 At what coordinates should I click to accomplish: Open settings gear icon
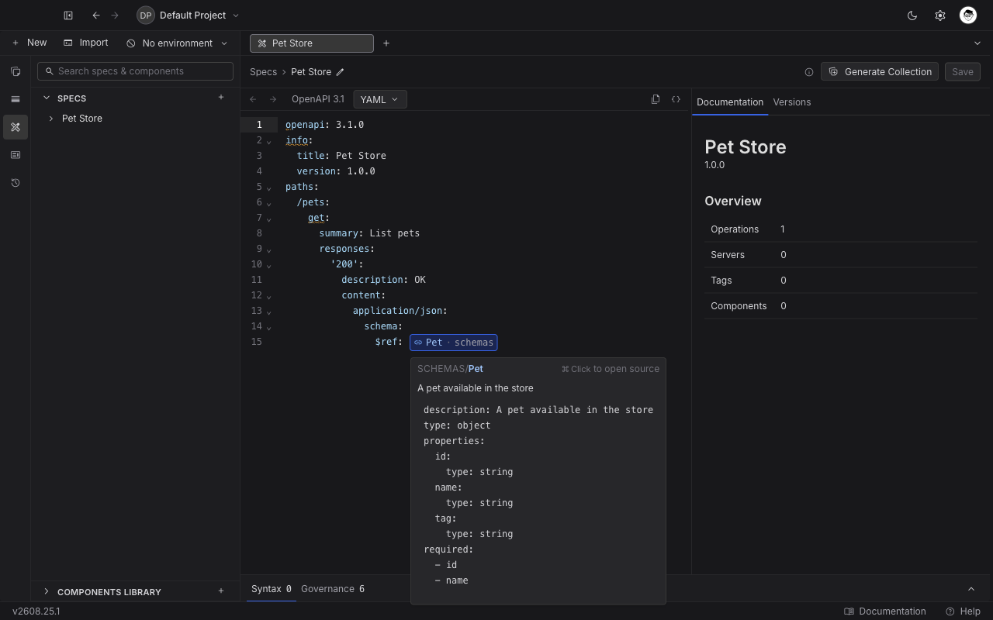(940, 15)
